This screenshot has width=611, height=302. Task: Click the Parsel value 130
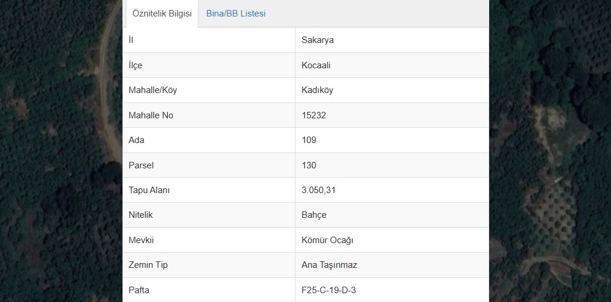pyautogui.click(x=309, y=165)
